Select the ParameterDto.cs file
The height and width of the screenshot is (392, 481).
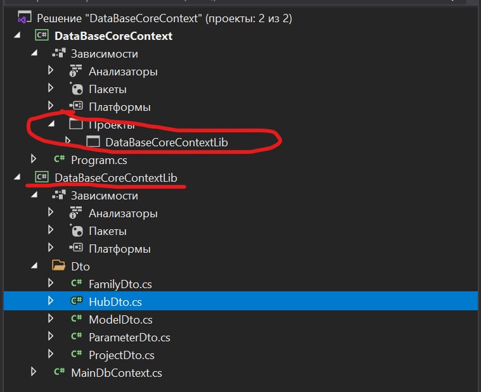tap(129, 338)
